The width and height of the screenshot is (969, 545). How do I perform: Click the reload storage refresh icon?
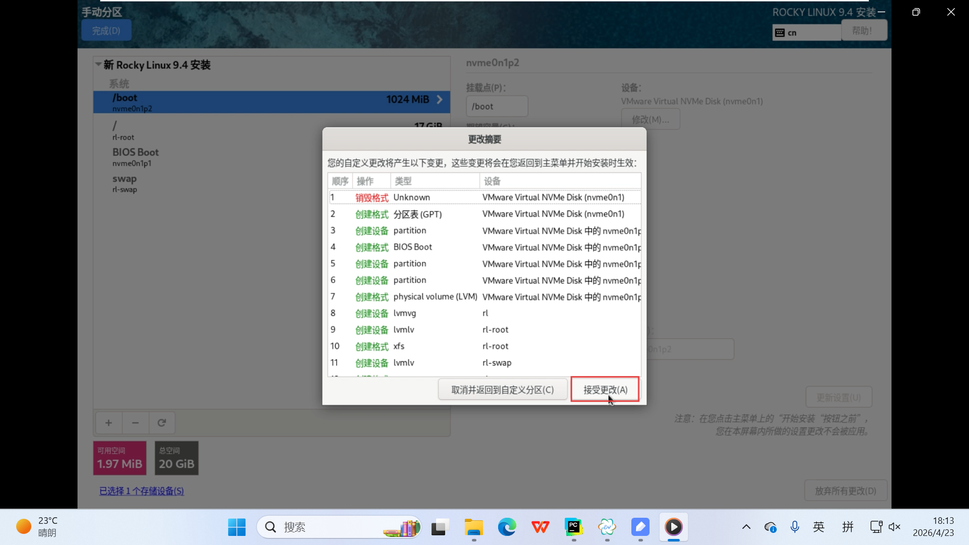[161, 423]
